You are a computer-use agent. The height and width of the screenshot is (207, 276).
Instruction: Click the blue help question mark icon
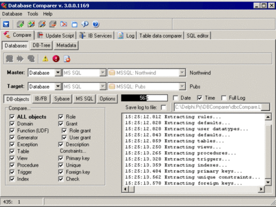95,24
